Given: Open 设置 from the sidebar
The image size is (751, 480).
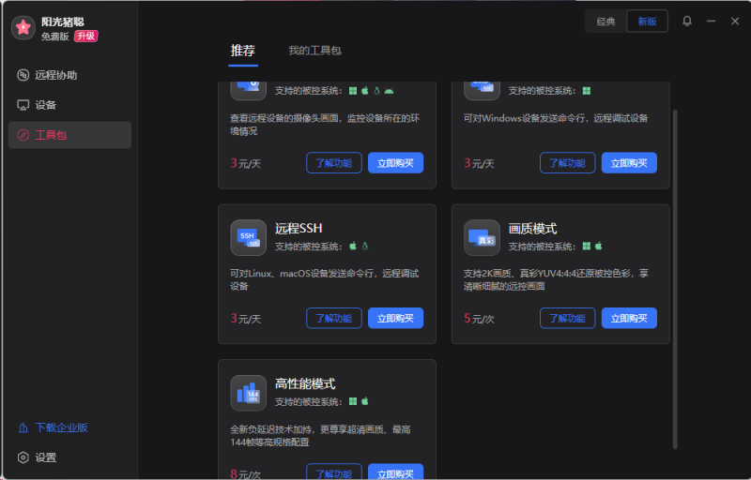Looking at the screenshot, I should pos(37,457).
